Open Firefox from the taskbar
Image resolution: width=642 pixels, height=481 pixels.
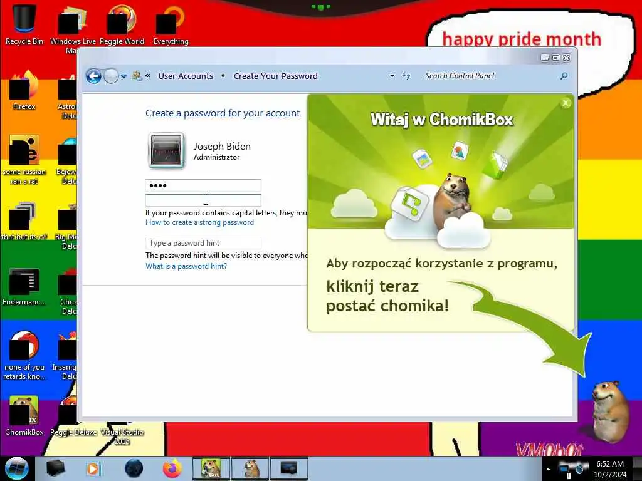click(x=172, y=468)
